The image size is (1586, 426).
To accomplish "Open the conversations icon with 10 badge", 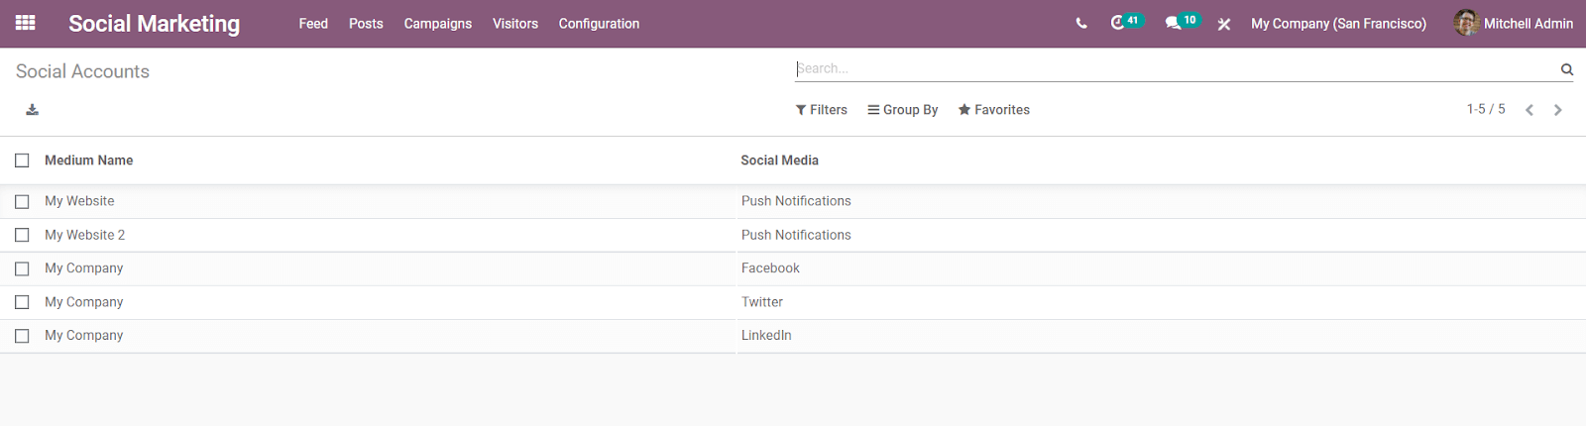I will point(1174,23).
